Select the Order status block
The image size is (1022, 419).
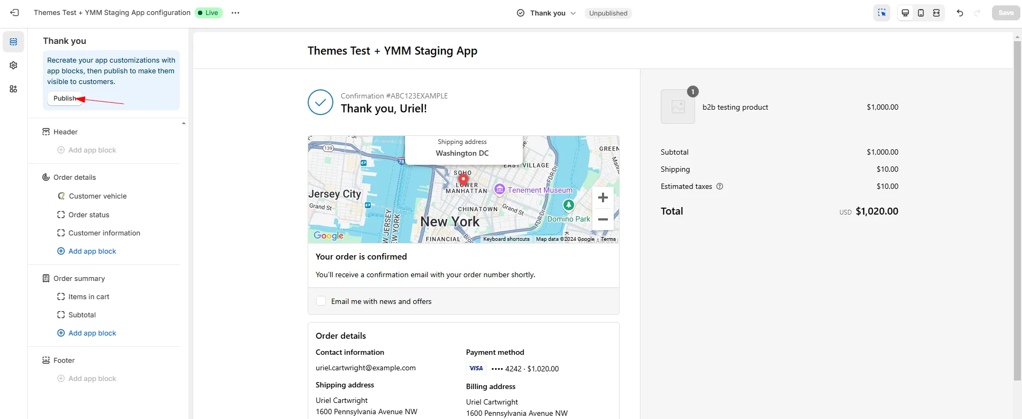pyautogui.click(x=89, y=215)
